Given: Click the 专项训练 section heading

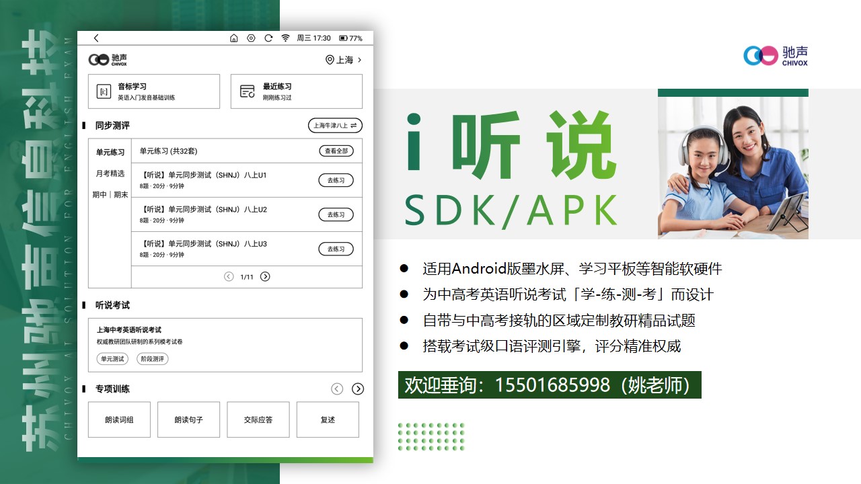Looking at the screenshot, I should [112, 389].
